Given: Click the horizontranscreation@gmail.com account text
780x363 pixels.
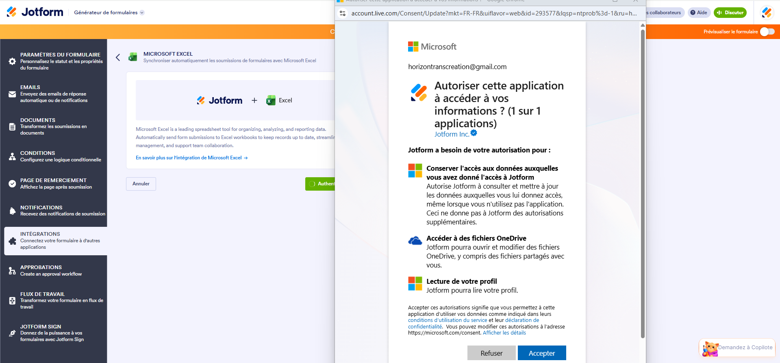Looking at the screenshot, I should [457, 67].
